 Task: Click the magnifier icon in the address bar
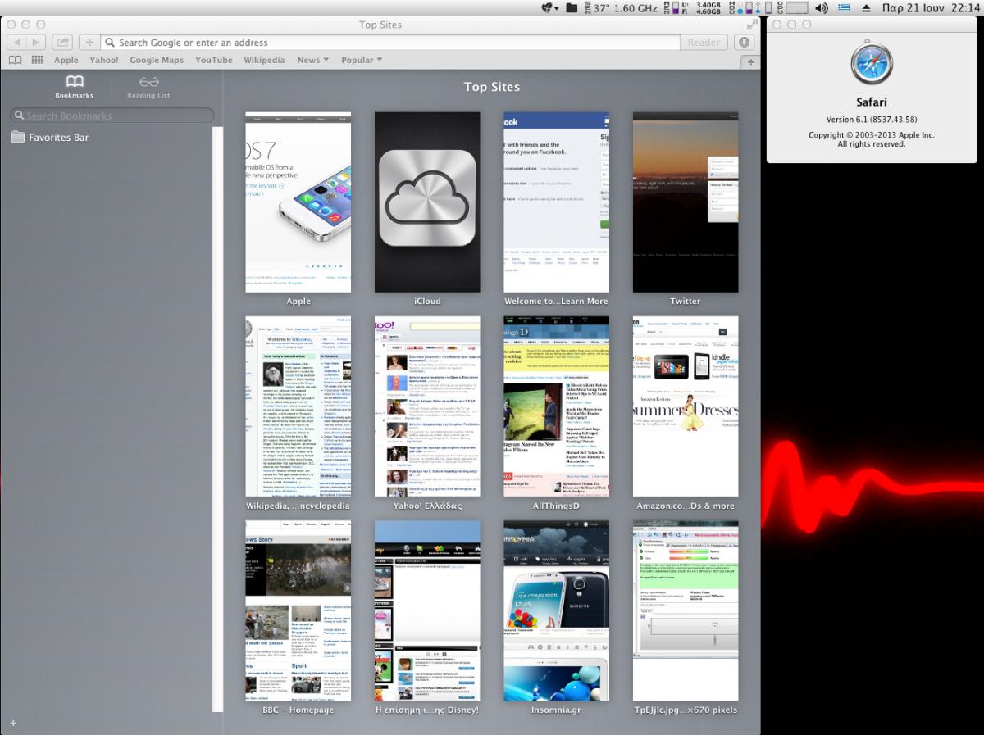click(x=110, y=43)
